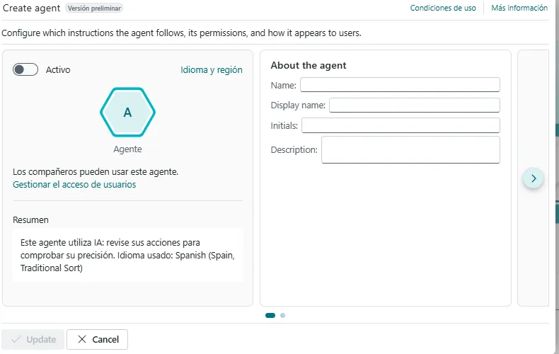Open Idioma y región settings
This screenshot has height=354, width=559.
[212, 70]
